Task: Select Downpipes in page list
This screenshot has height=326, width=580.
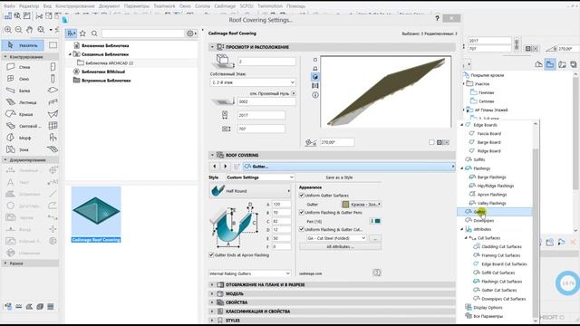Action: [x=483, y=221]
